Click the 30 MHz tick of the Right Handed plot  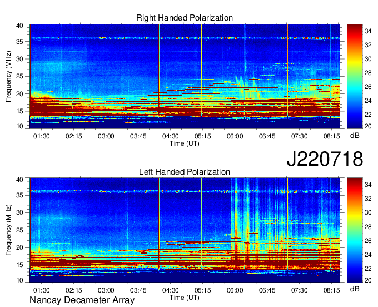(x=19, y=59)
